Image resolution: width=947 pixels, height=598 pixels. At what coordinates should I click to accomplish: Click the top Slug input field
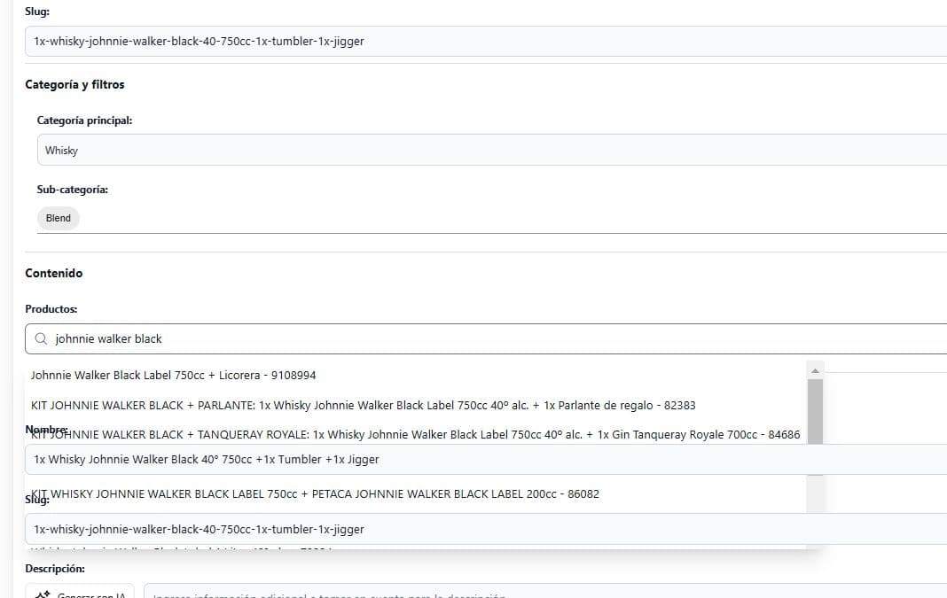tap(486, 41)
